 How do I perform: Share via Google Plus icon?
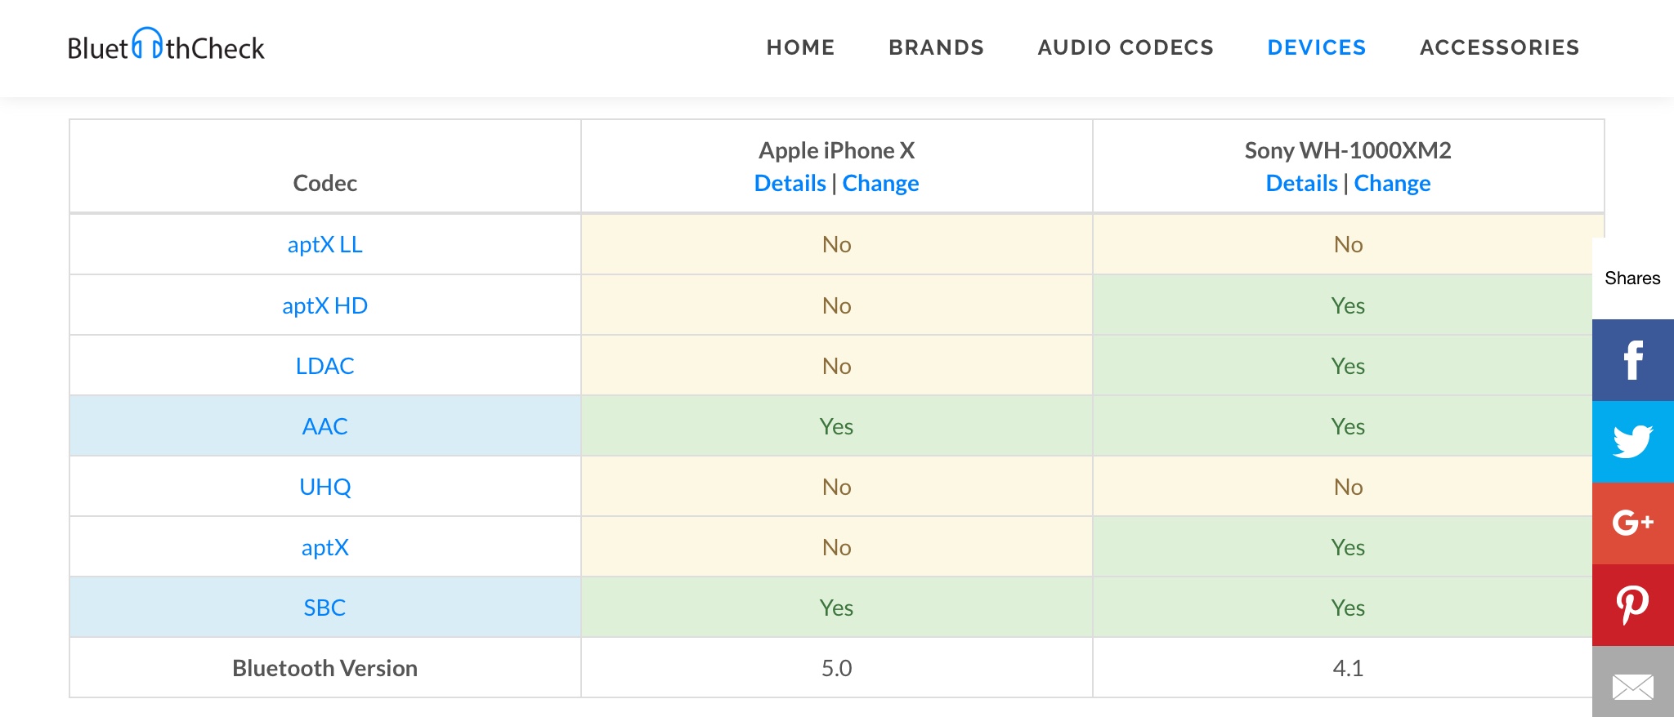[x=1632, y=523]
